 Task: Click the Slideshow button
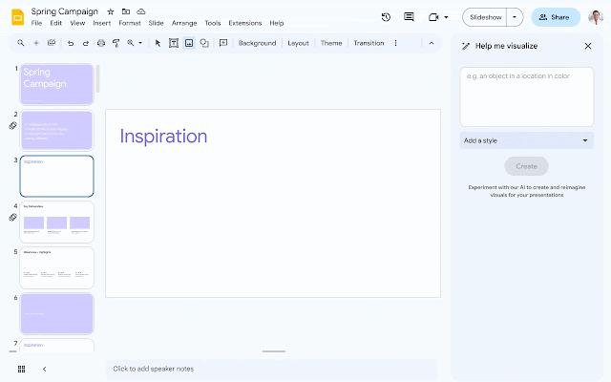point(485,17)
